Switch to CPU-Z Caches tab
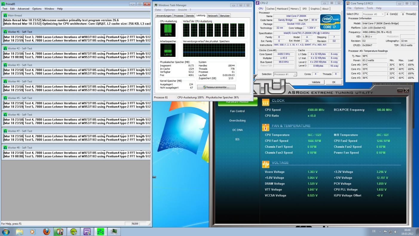Image resolution: width=419 pixels, height=236 pixels. click(271, 9)
